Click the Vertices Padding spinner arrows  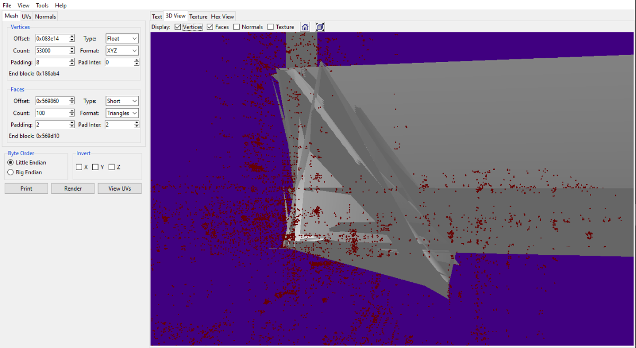[x=72, y=63]
